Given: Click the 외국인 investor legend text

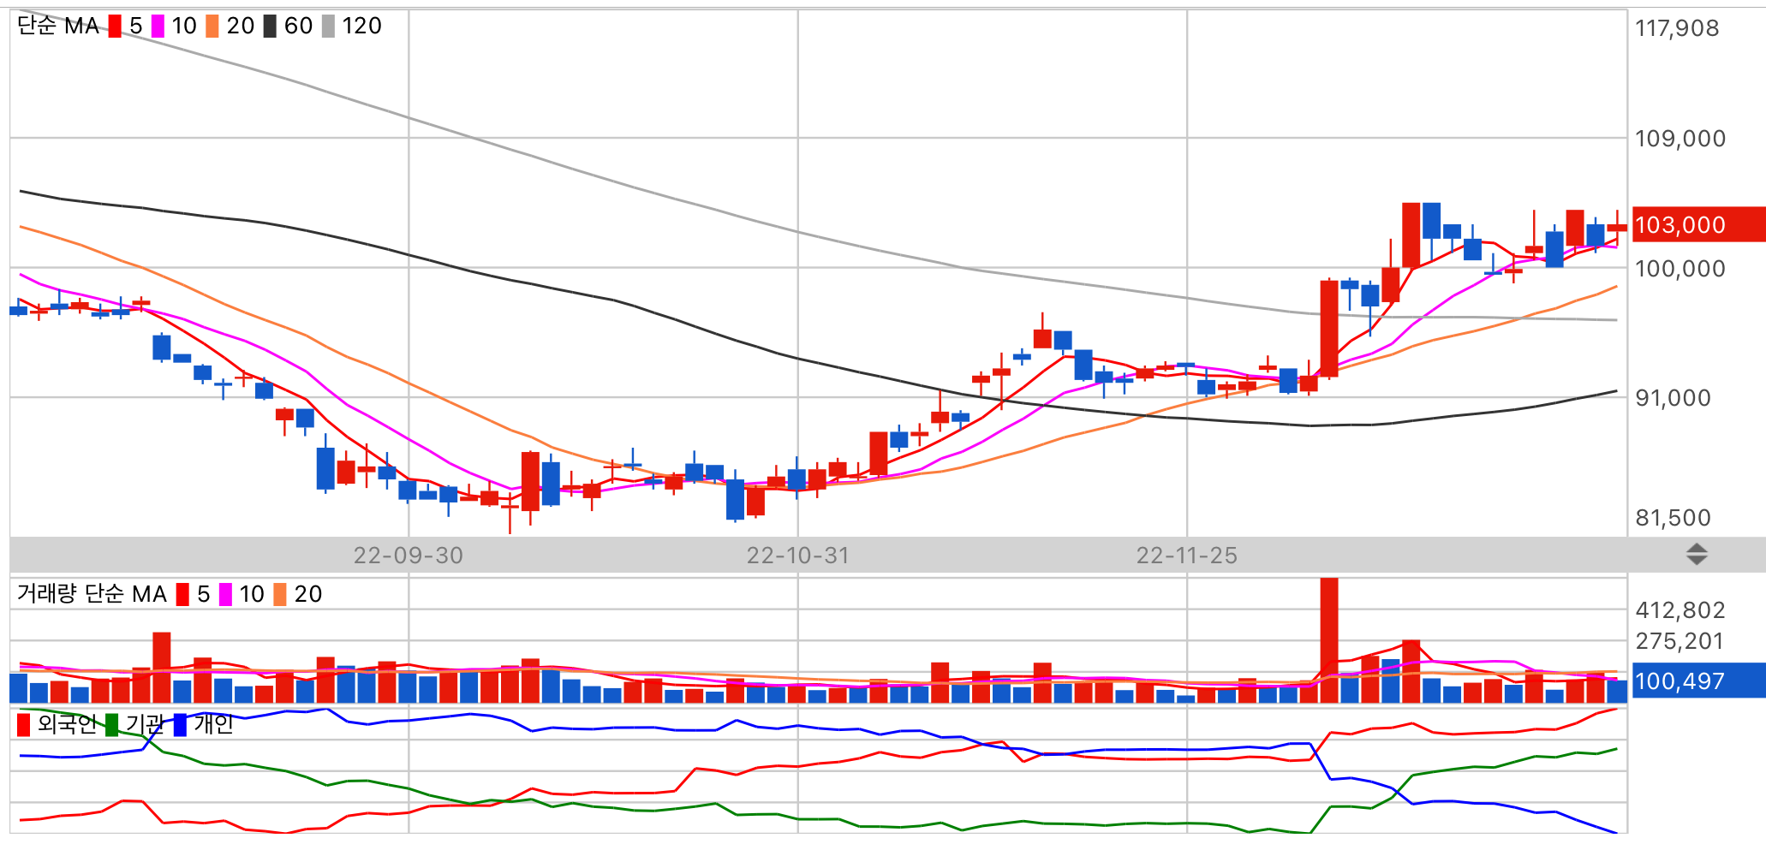Looking at the screenshot, I should 67,724.
